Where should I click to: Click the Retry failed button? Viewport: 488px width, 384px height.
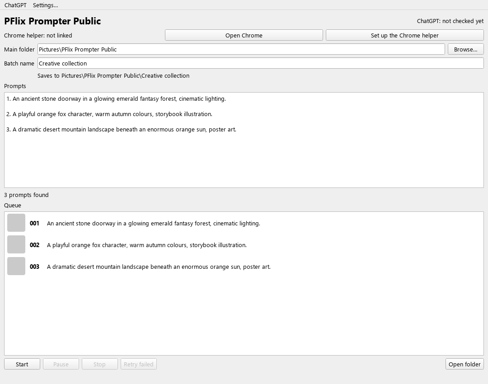pyautogui.click(x=139, y=364)
